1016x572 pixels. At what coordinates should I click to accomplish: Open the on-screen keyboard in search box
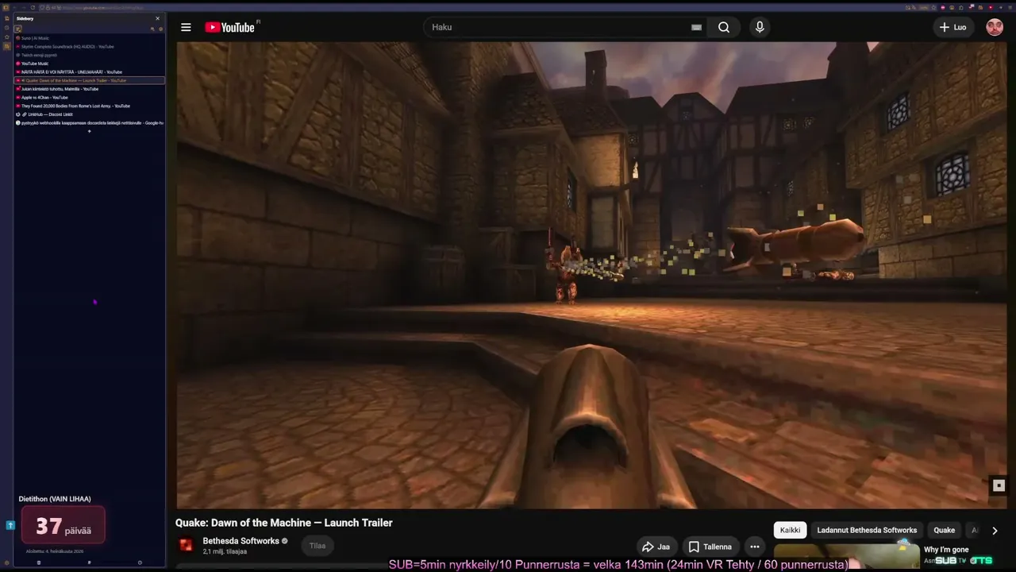coord(696,27)
